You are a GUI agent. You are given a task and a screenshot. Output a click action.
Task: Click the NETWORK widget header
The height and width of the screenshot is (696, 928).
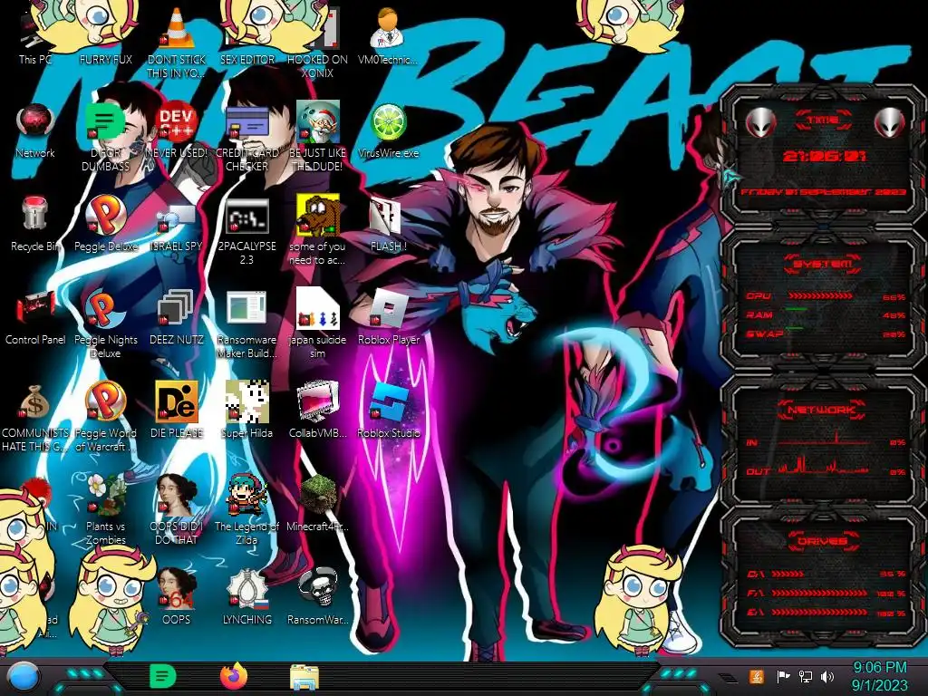821,410
